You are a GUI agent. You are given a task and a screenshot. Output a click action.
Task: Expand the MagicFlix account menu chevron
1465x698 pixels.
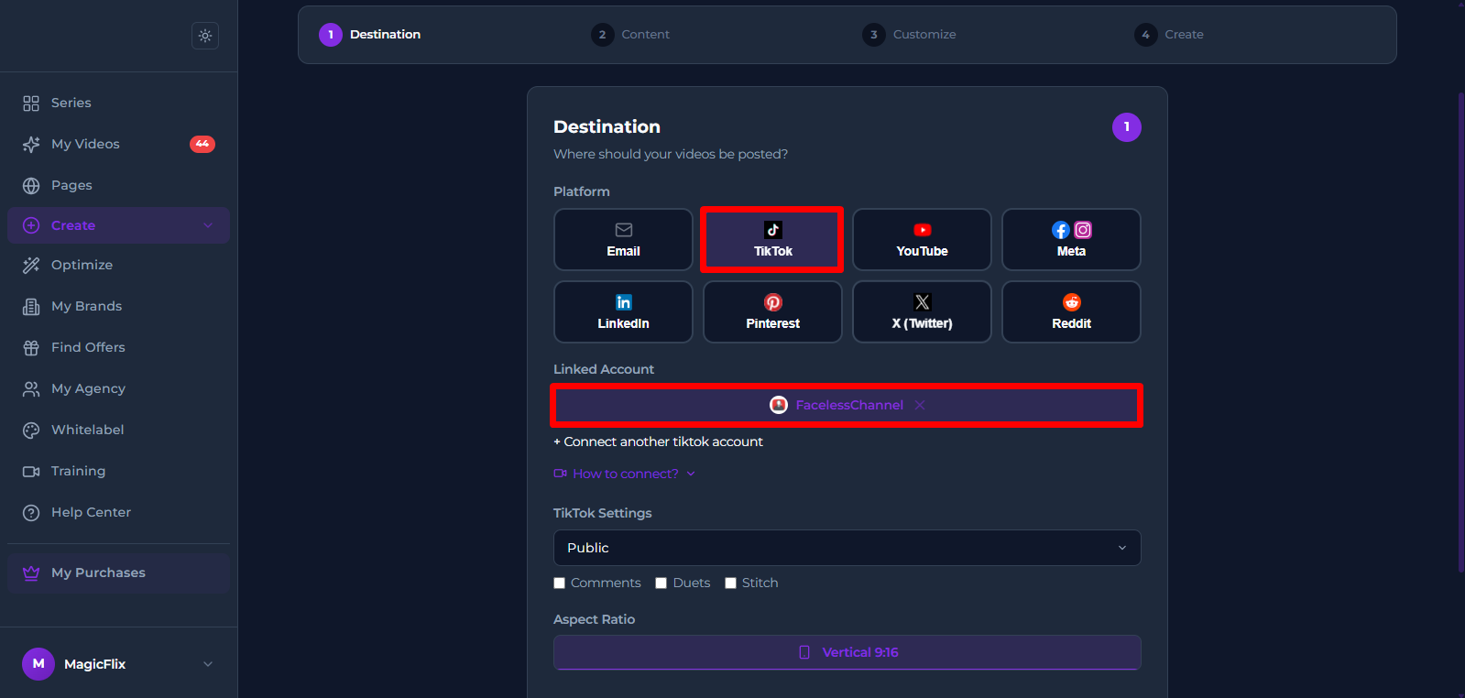208,664
